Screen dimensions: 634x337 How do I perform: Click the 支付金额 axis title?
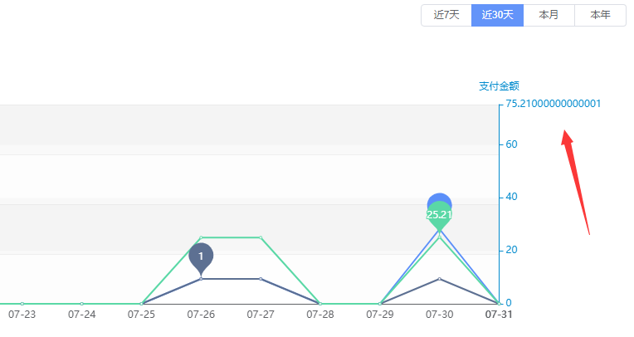pyautogui.click(x=499, y=86)
